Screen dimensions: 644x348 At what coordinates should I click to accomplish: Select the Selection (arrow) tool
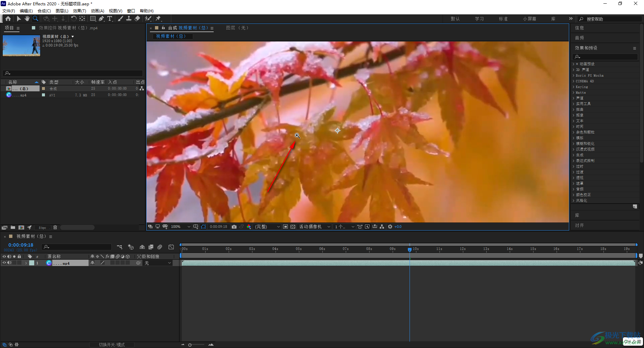coord(19,19)
